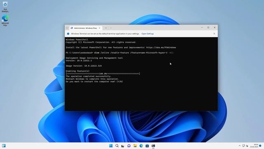
Task: Open the clock and date flyout
Action: click(x=254, y=146)
